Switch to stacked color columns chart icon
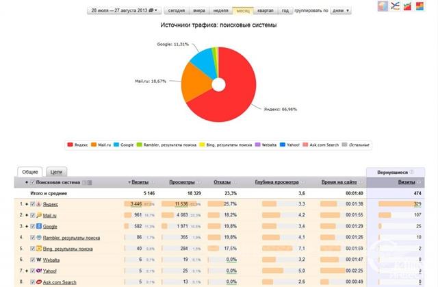 (420, 6)
